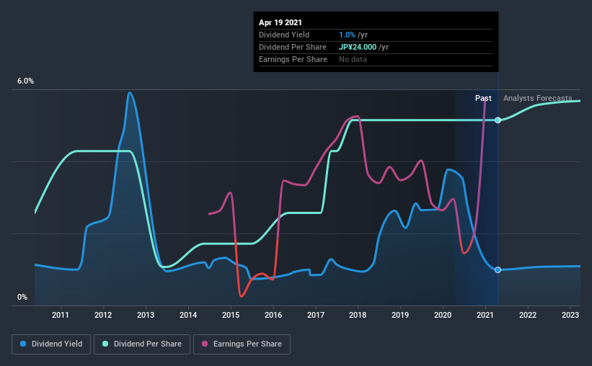The width and height of the screenshot is (592, 366).
Task: Click the Apr 19 2021 tooltip date header
Action: point(280,22)
